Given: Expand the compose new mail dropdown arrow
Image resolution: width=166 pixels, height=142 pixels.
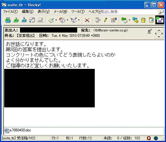Looking at the screenshot, I should (56, 20).
